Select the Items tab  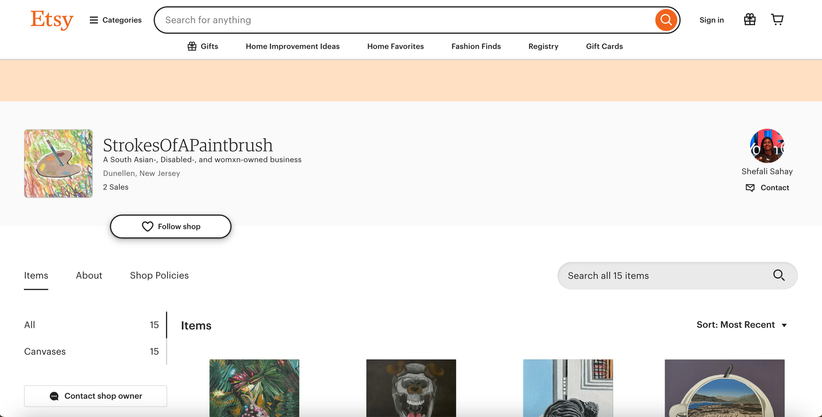(x=36, y=276)
